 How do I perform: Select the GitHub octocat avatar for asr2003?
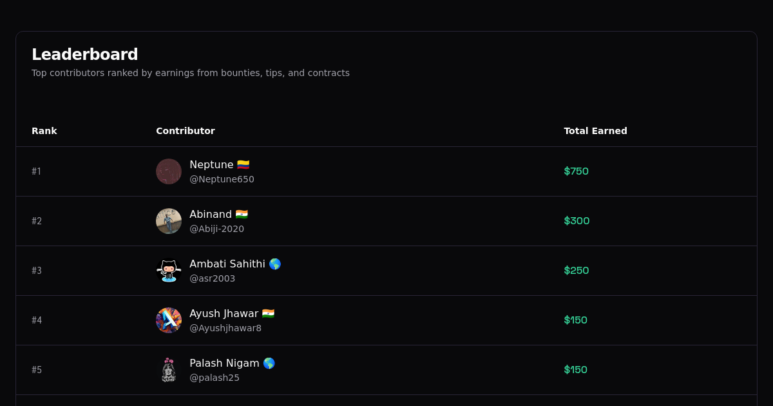[169, 271]
